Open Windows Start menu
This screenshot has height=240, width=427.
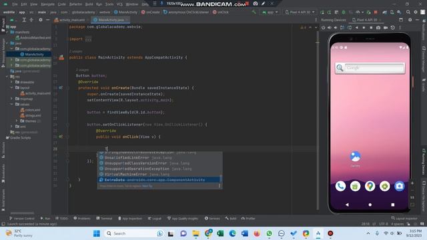click(x=97, y=233)
